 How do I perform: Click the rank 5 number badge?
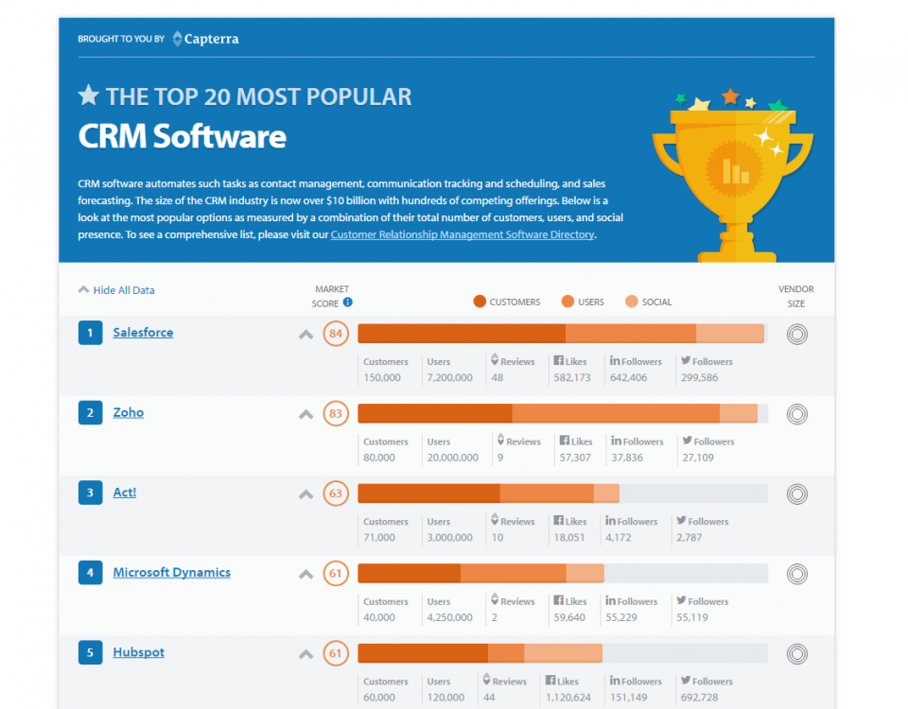pos(91,651)
